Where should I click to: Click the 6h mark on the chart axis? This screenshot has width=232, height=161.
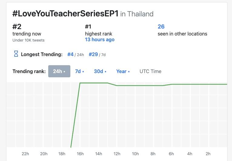pyautogui.click(x=172, y=154)
